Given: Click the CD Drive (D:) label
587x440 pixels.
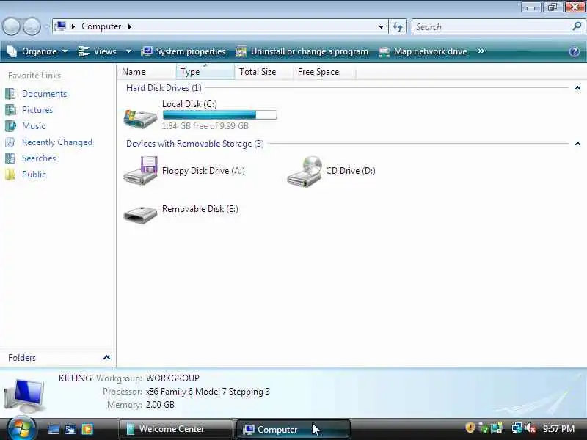Looking at the screenshot, I should (351, 171).
